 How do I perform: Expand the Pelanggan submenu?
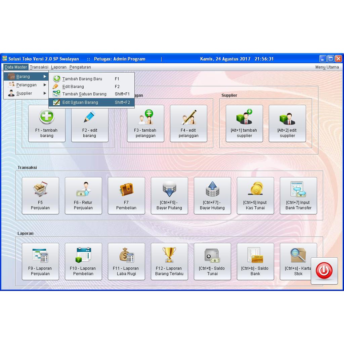point(26,85)
